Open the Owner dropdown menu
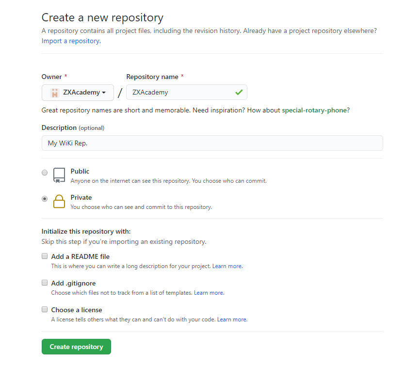The height and width of the screenshot is (366, 403). (x=78, y=92)
